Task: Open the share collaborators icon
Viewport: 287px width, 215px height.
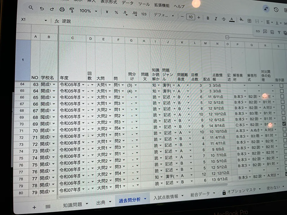Action: (x=266, y=9)
